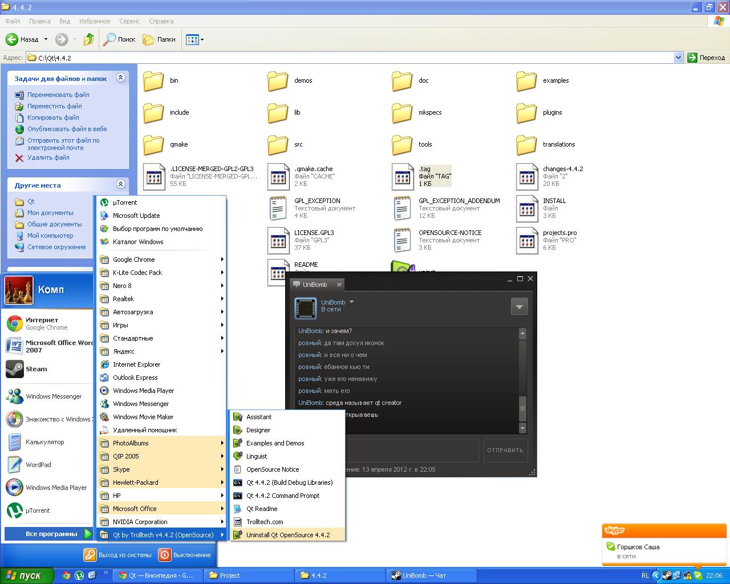Click the chat scrollbar down arrow
This screenshot has width=730, height=584.
click(522, 428)
